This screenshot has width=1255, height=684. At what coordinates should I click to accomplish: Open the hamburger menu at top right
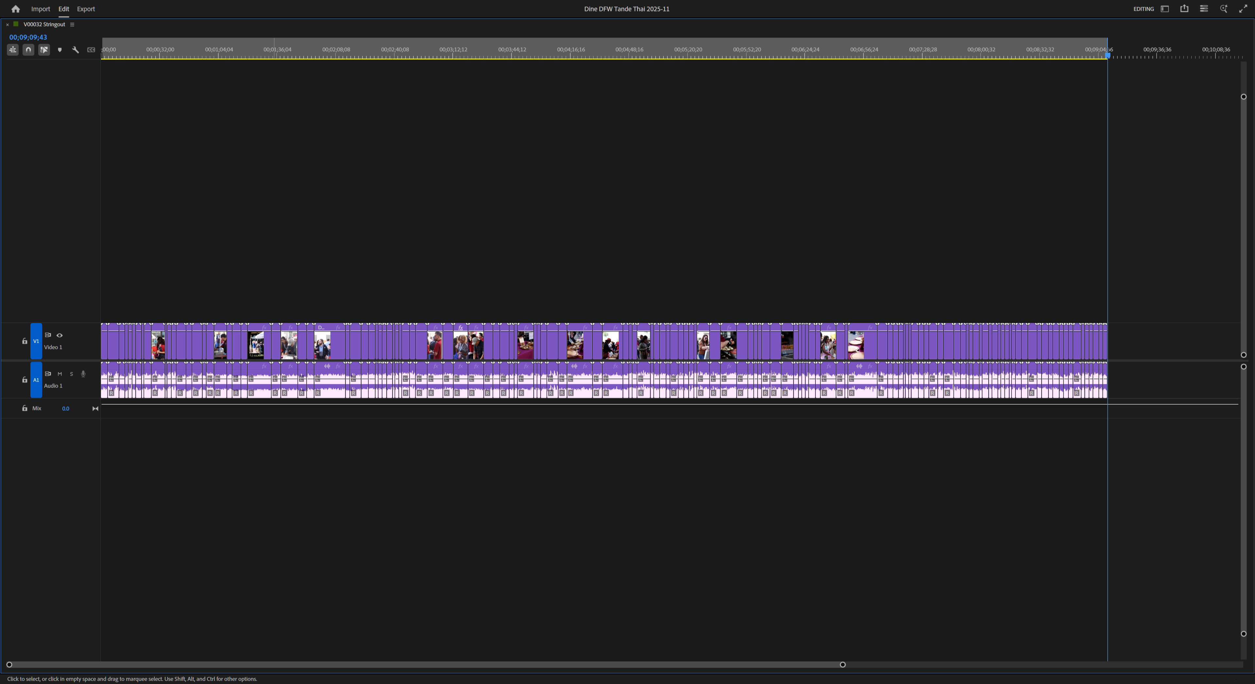1203,8
